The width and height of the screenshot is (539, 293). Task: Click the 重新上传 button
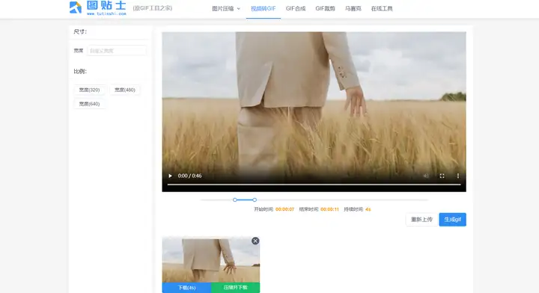421,220
